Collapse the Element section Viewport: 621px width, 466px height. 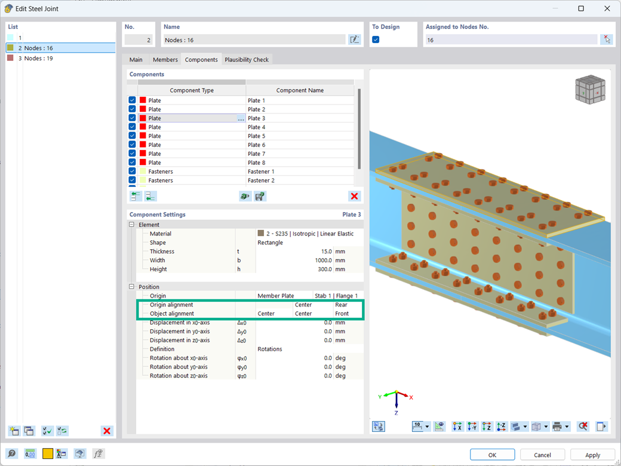coord(131,225)
